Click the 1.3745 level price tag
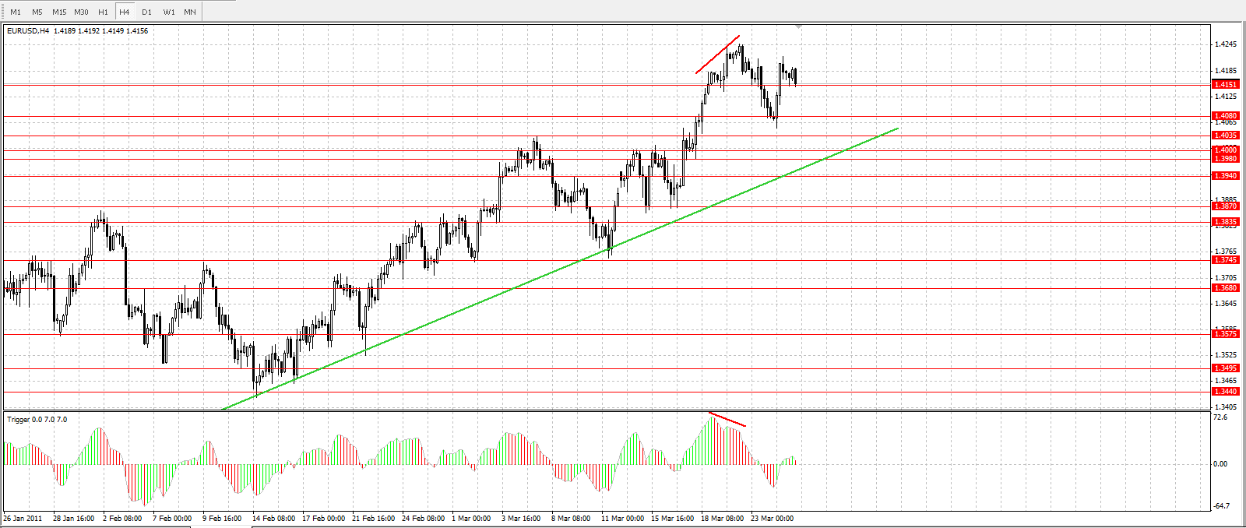This screenshot has height=528, width=1246. pyautogui.click(x=1226, y=260)
